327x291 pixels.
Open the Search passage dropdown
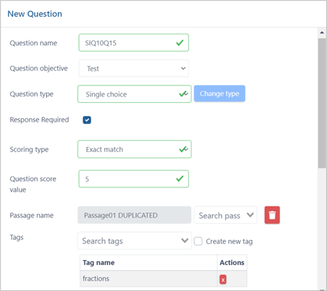[226, 215]
